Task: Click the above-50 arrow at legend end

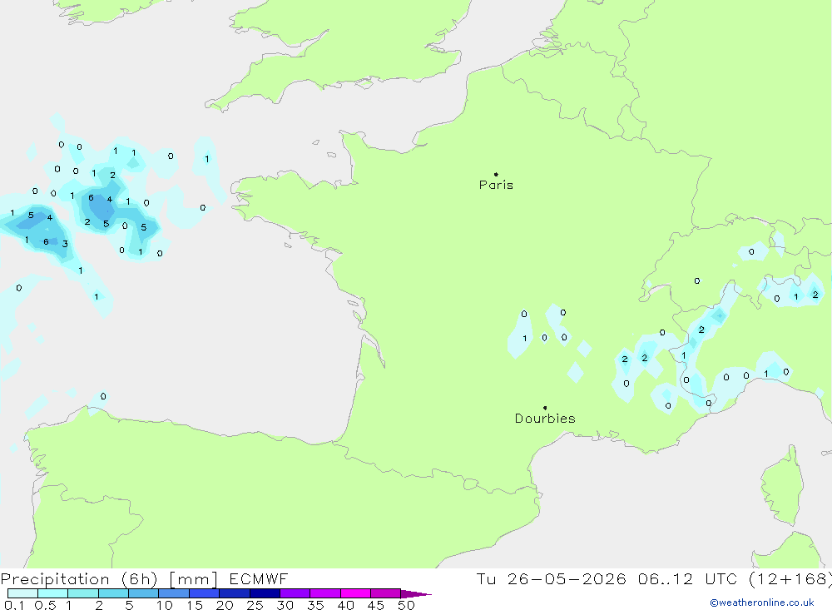Action: click(415, 594)
